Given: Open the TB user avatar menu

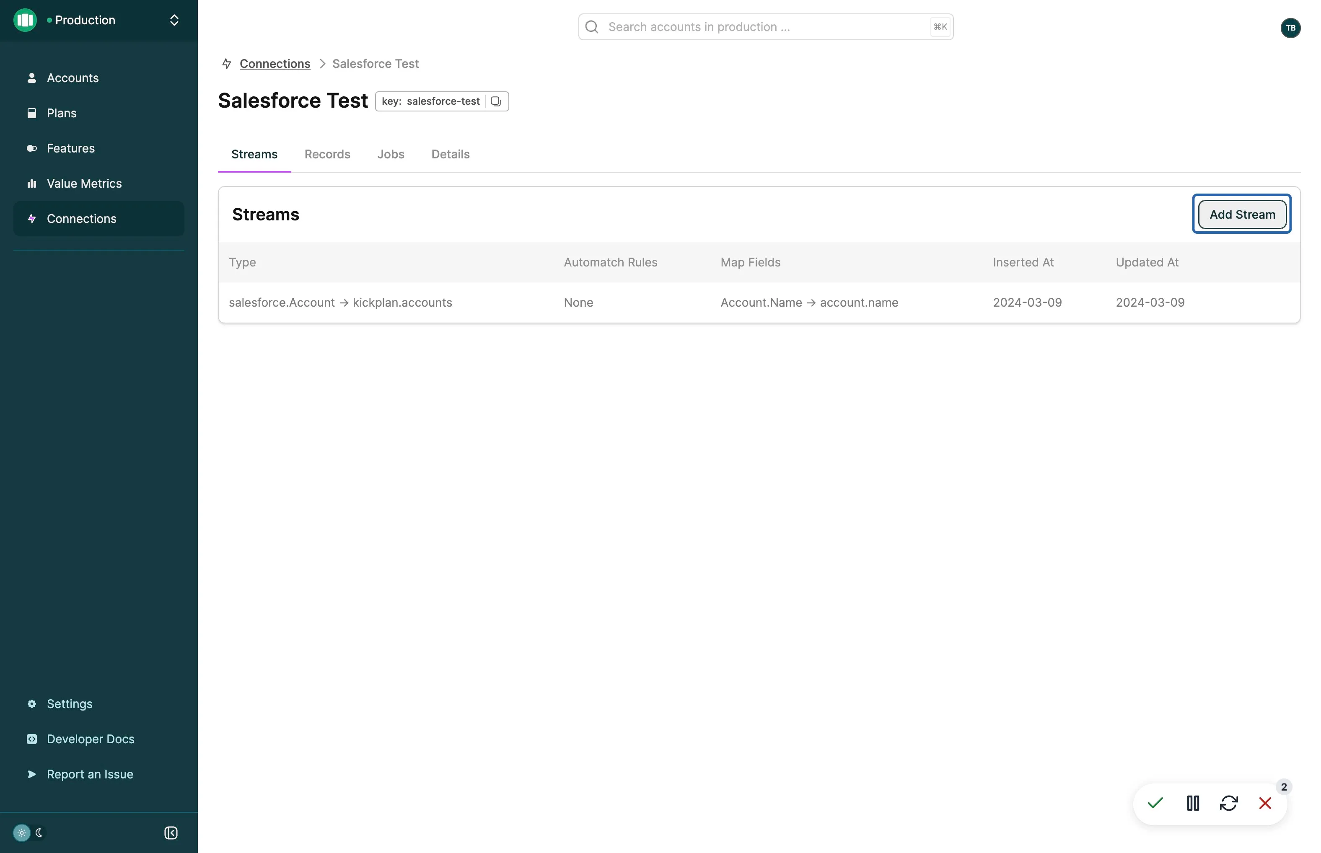Looking at the screenshot, I should pyautogui.click(x=1290, y=28).
